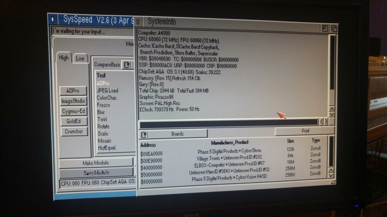The image size is (387, 217).
Task: Click scroll-right arrow of horizontal info scrollbar
Action: (326, 122)
